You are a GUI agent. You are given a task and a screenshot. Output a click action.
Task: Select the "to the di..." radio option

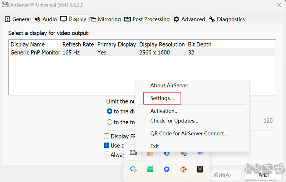(x=110, y=111)
